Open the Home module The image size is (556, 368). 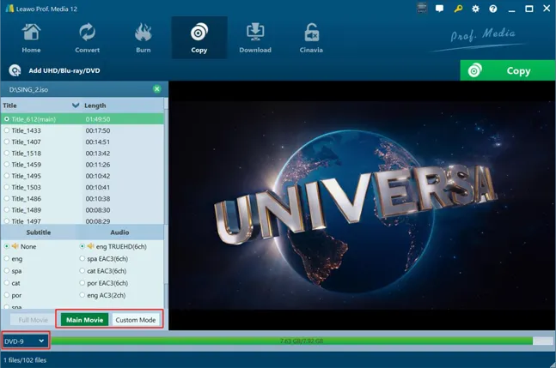pos(31,38)
